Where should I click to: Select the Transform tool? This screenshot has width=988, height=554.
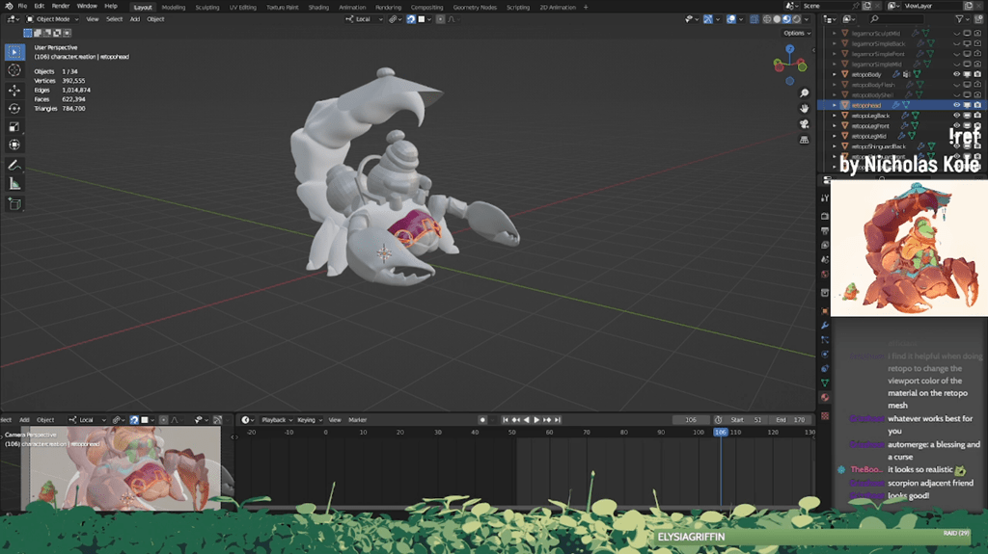14,145
